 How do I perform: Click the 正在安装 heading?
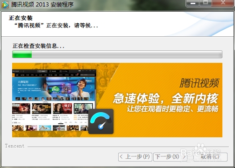tap(21, 18)
